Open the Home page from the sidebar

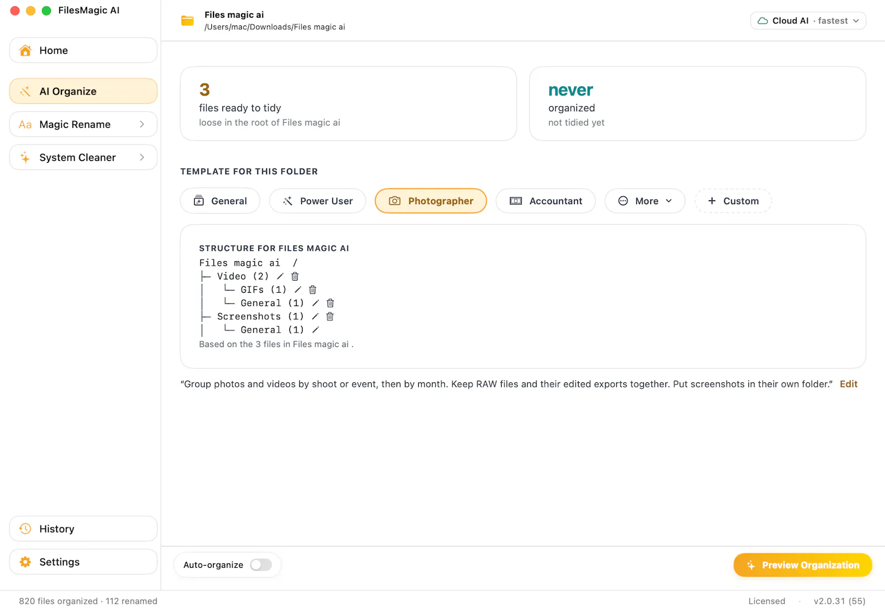84,50
